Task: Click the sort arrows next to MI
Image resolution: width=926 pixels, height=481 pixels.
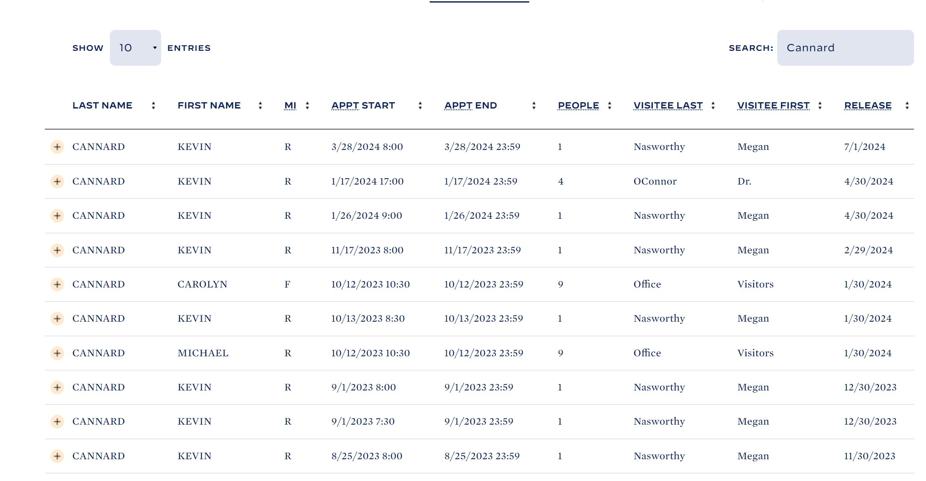Action: (x=307, y=106)
